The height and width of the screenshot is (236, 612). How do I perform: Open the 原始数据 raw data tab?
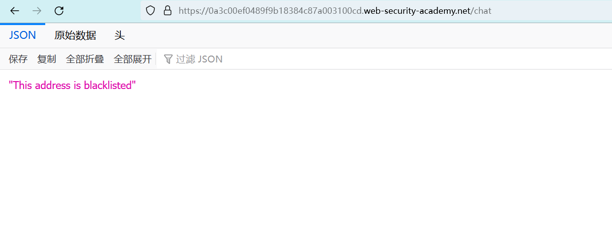(x=75, y=35)
